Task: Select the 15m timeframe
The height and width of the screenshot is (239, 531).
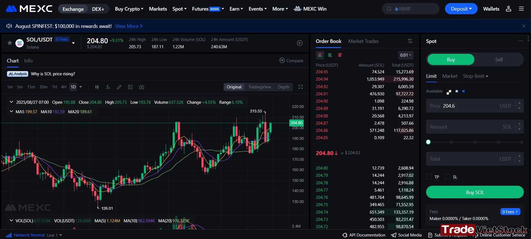Action: coord(31,87)
